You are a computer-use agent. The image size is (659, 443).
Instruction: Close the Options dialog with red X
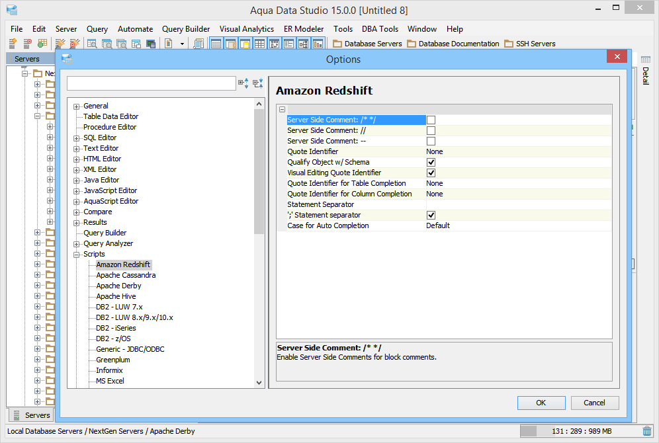(x=617, y=56)
